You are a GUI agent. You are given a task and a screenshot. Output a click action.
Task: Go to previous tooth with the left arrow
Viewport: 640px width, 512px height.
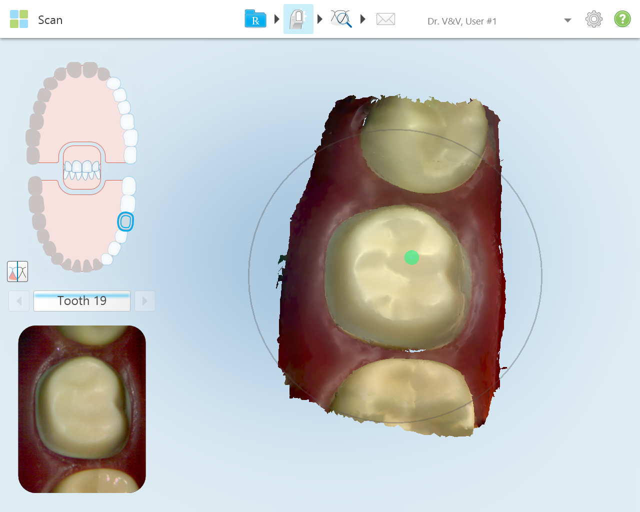click(19, 301)
